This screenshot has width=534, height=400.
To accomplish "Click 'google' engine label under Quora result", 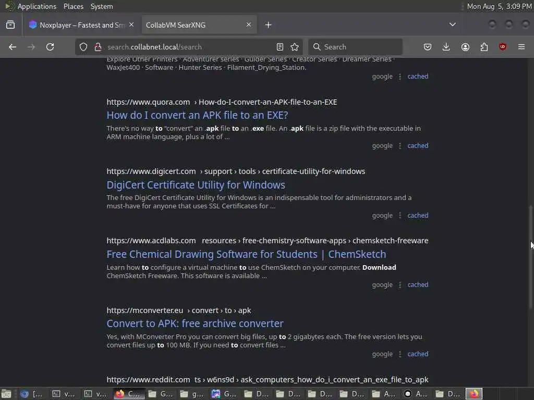I will click(x=382, y=146).
